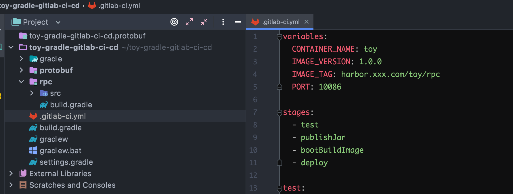Open the Project view dropdown

point(58,22)
